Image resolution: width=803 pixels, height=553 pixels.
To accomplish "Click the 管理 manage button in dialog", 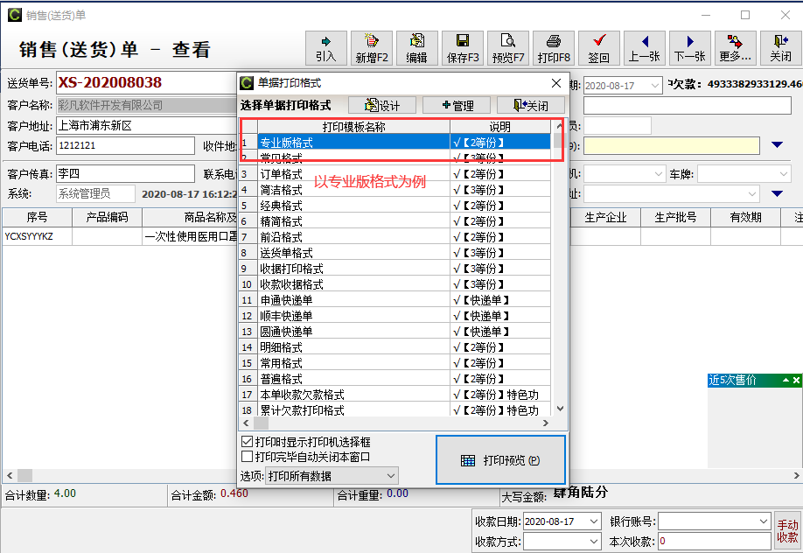I will [x=457, y=106].
